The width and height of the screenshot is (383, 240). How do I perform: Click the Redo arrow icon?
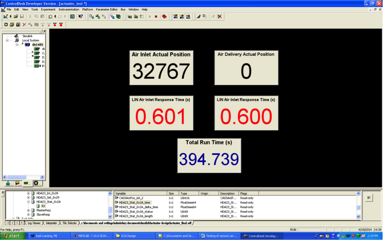click(60, 17)
